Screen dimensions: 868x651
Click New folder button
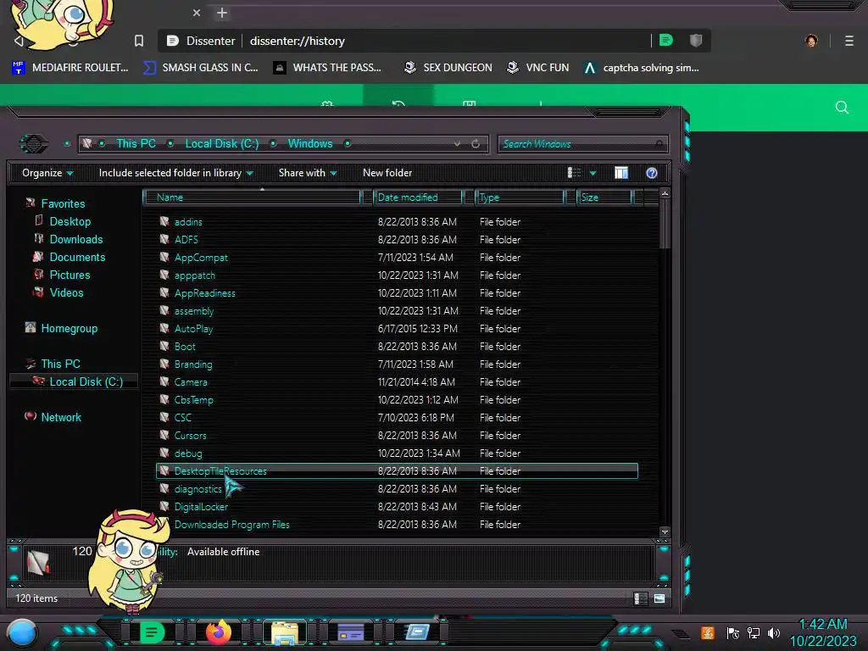(387, 173)
